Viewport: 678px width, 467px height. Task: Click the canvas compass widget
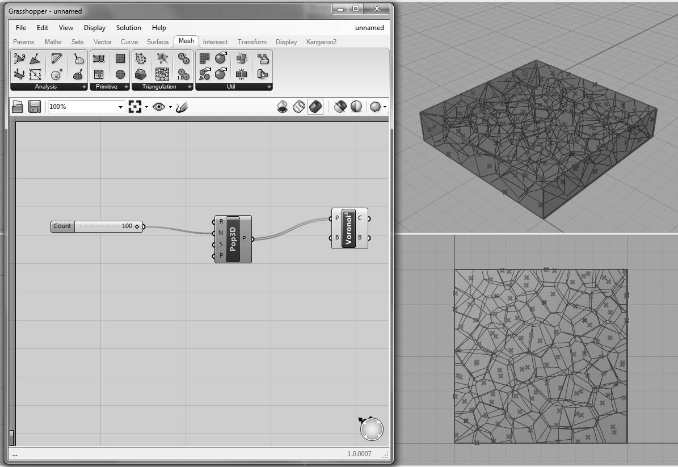372,428
